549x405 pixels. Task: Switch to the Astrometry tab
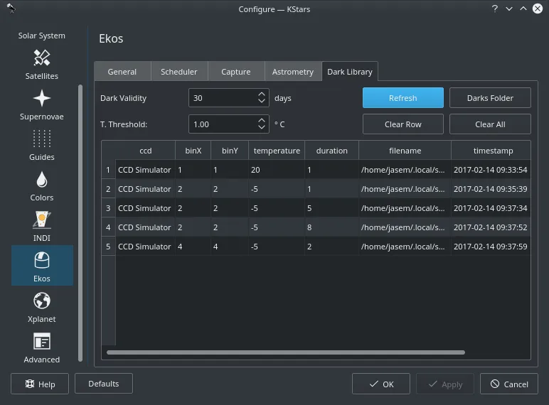point(293,72)
